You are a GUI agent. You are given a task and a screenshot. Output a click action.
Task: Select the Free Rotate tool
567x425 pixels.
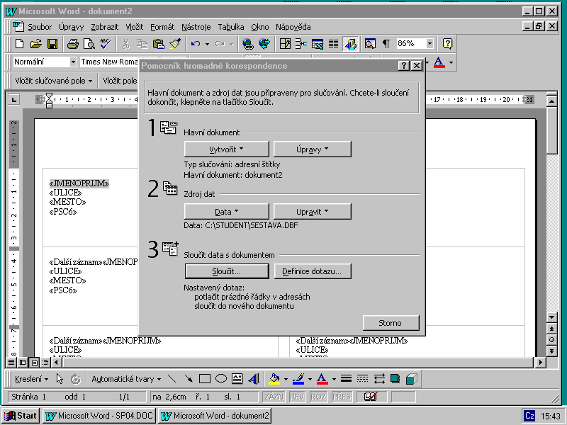click(x=75, y=379)
